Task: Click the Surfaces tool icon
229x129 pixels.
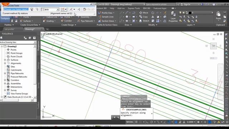Action: pos(21,21)
